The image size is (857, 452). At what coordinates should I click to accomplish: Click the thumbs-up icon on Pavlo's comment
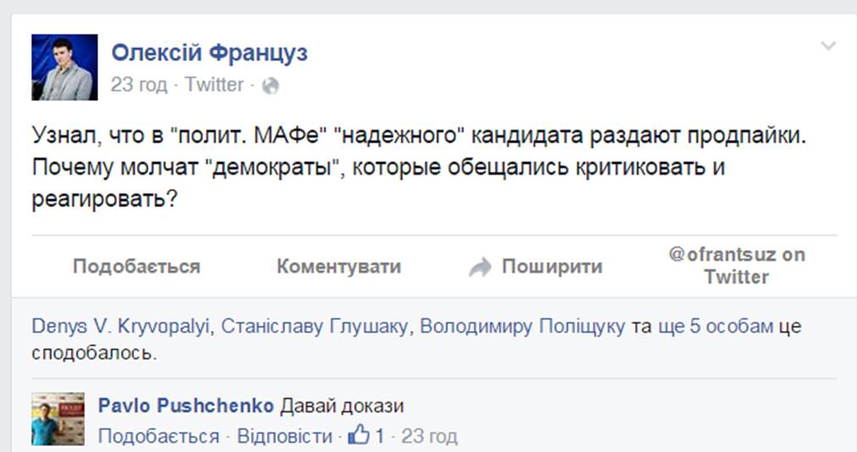click(359, 435)
